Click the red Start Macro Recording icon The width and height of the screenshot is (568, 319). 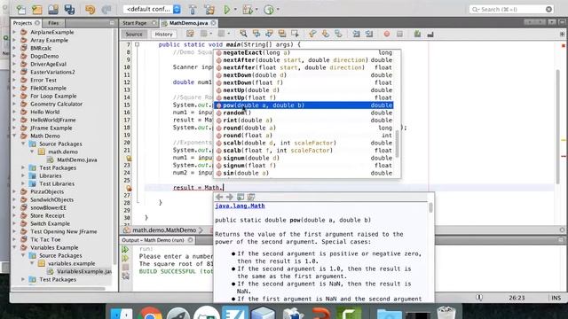(x=387, y=34)
